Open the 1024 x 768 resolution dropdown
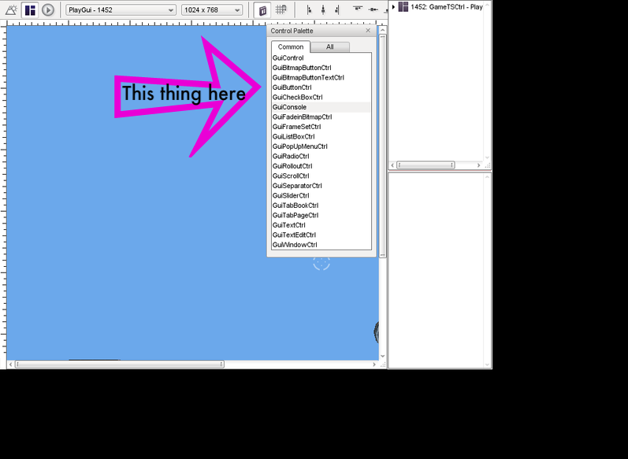Viewport: 628px width, 459px height. (212, 10)
